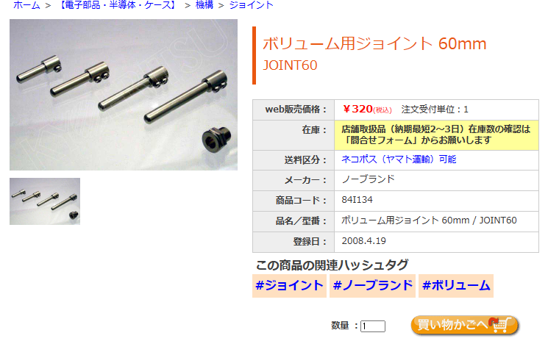
Task: Open the 電子部品・半導体・ケース breadcrumb category
Action: pyautogui.click(x=118, y=5)
